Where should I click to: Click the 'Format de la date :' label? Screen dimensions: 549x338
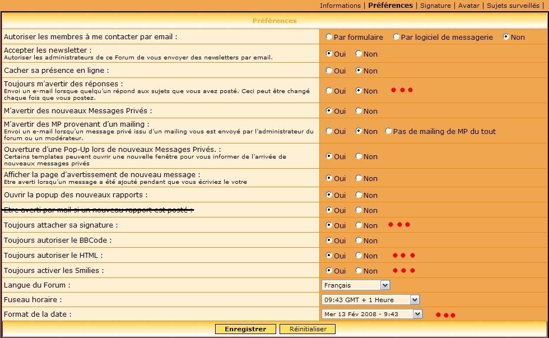(x=38, y=314)
